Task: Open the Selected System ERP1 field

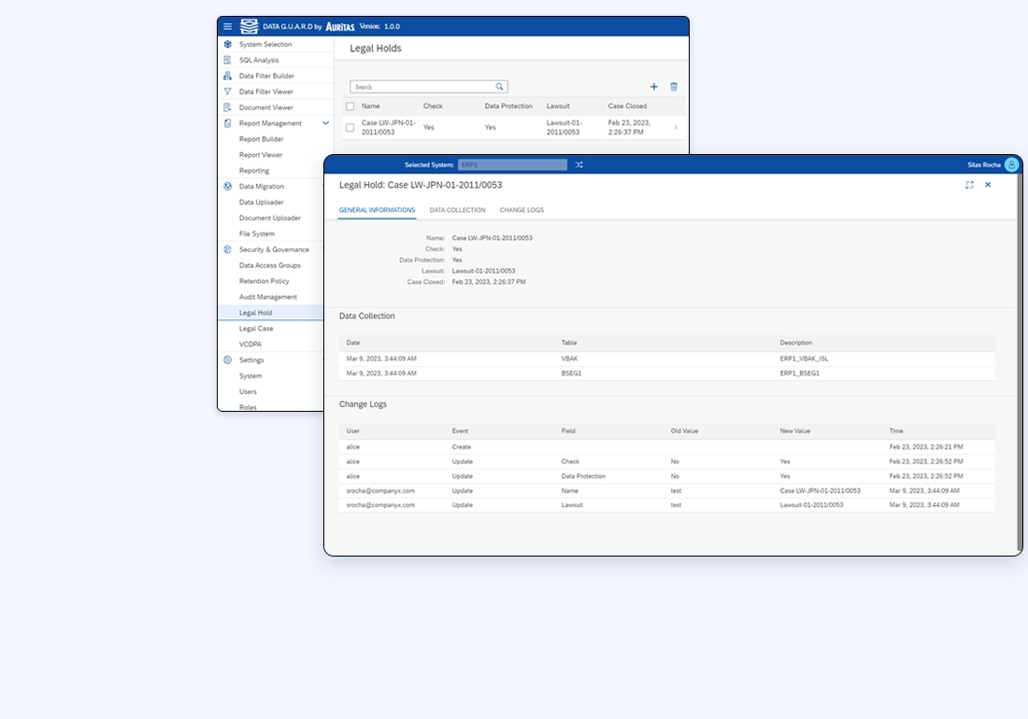Action: coord(513,165)
